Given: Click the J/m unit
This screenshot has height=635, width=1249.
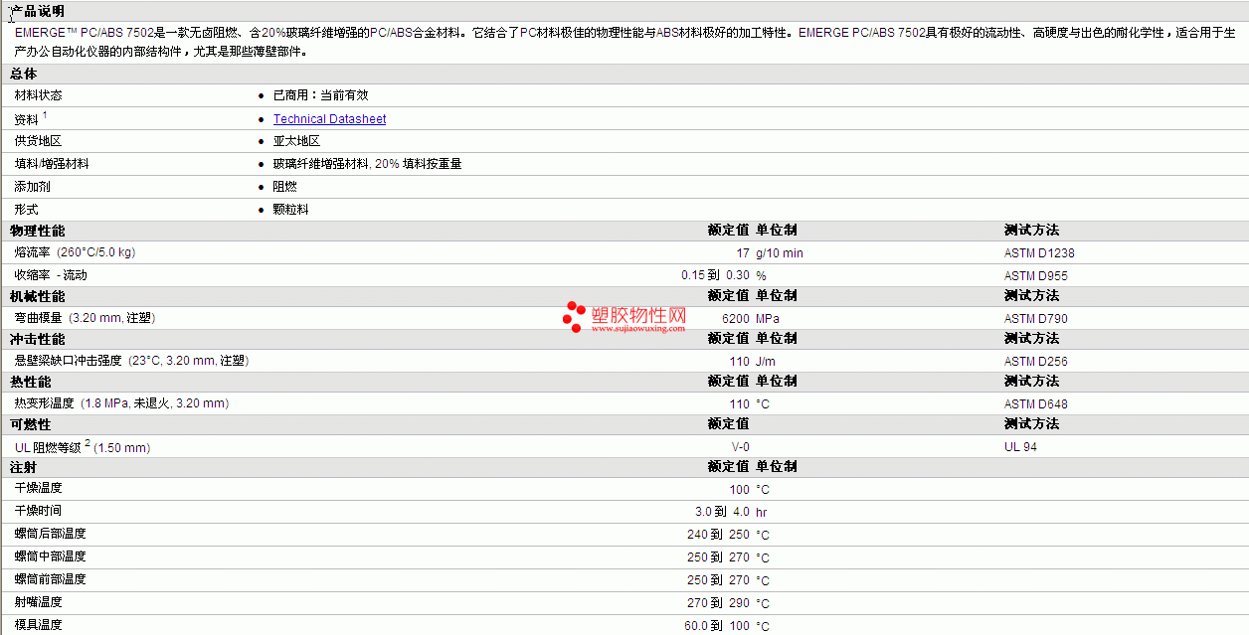Looking at the screenshot, I should [766, 362].
